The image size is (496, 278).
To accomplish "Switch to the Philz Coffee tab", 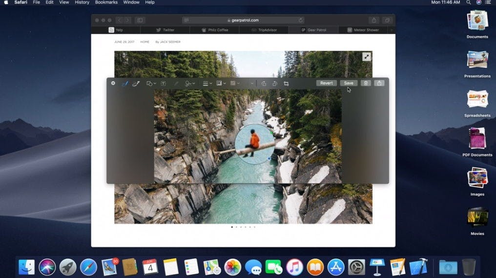I will pos(215,30).
